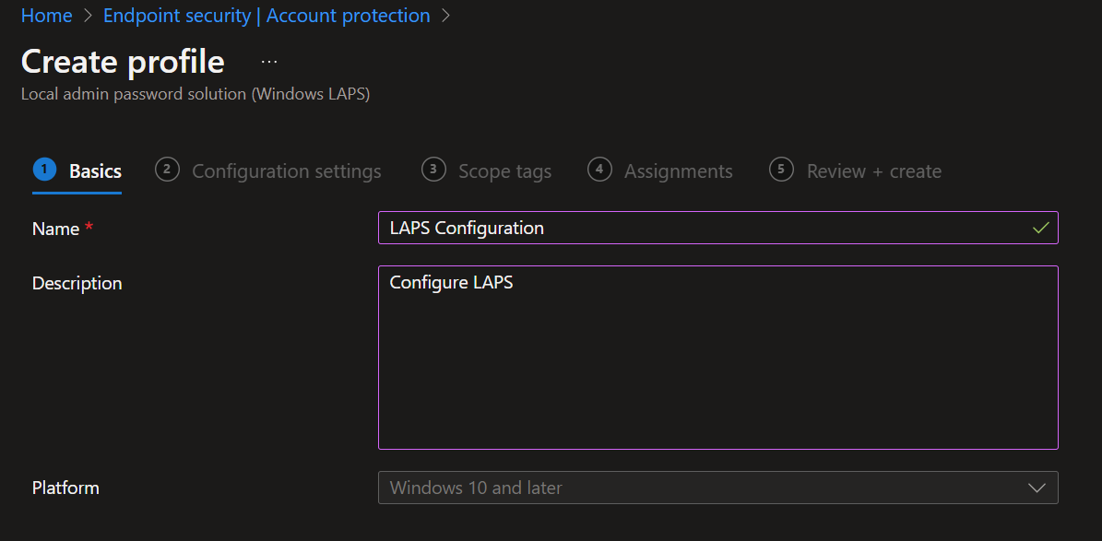Click the step 5 numbered circle
This screenshot has width=1102, height=541.
tap(781, 170)
